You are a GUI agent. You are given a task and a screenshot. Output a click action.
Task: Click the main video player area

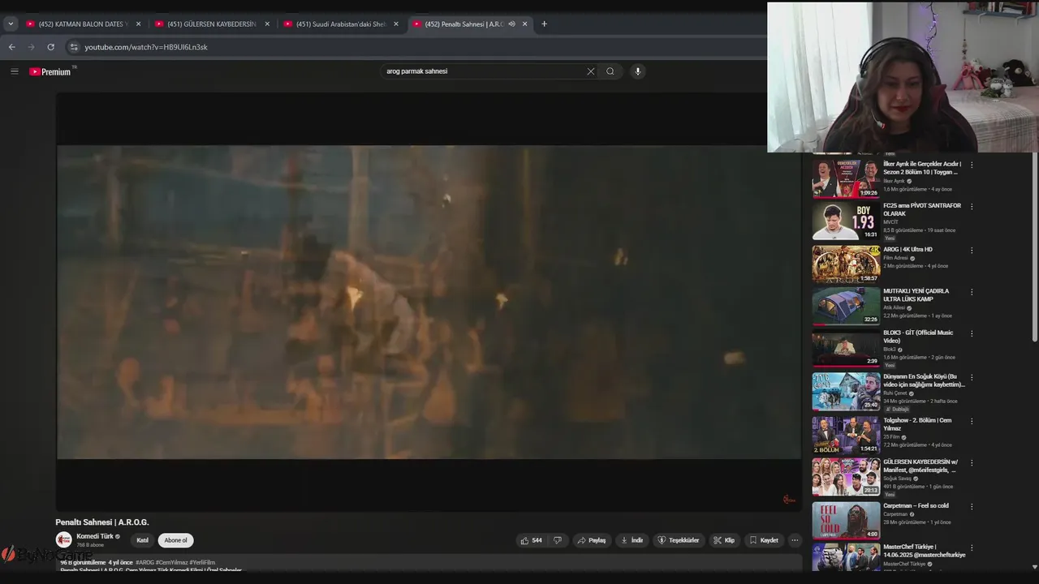coord(429,302)
